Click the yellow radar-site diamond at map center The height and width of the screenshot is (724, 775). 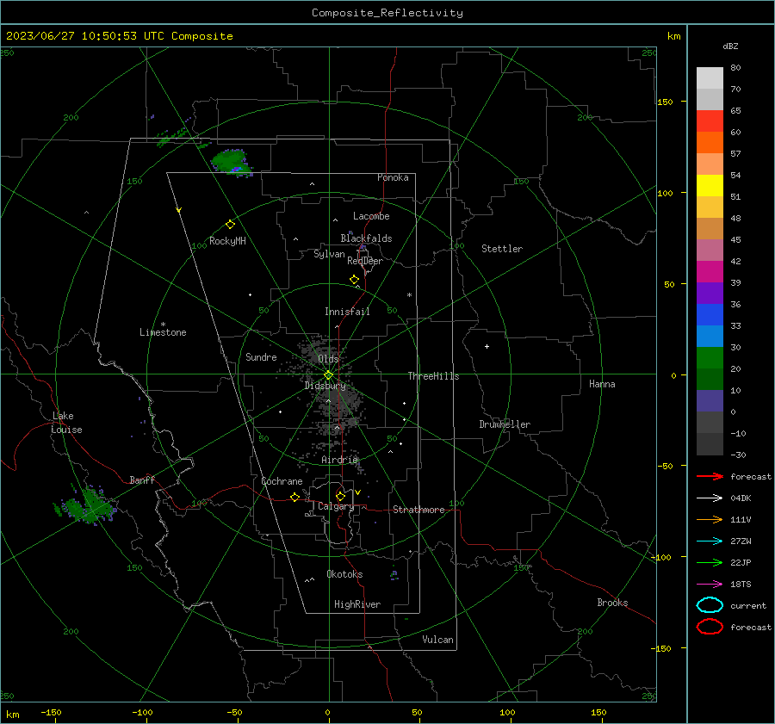coord(328,375)
